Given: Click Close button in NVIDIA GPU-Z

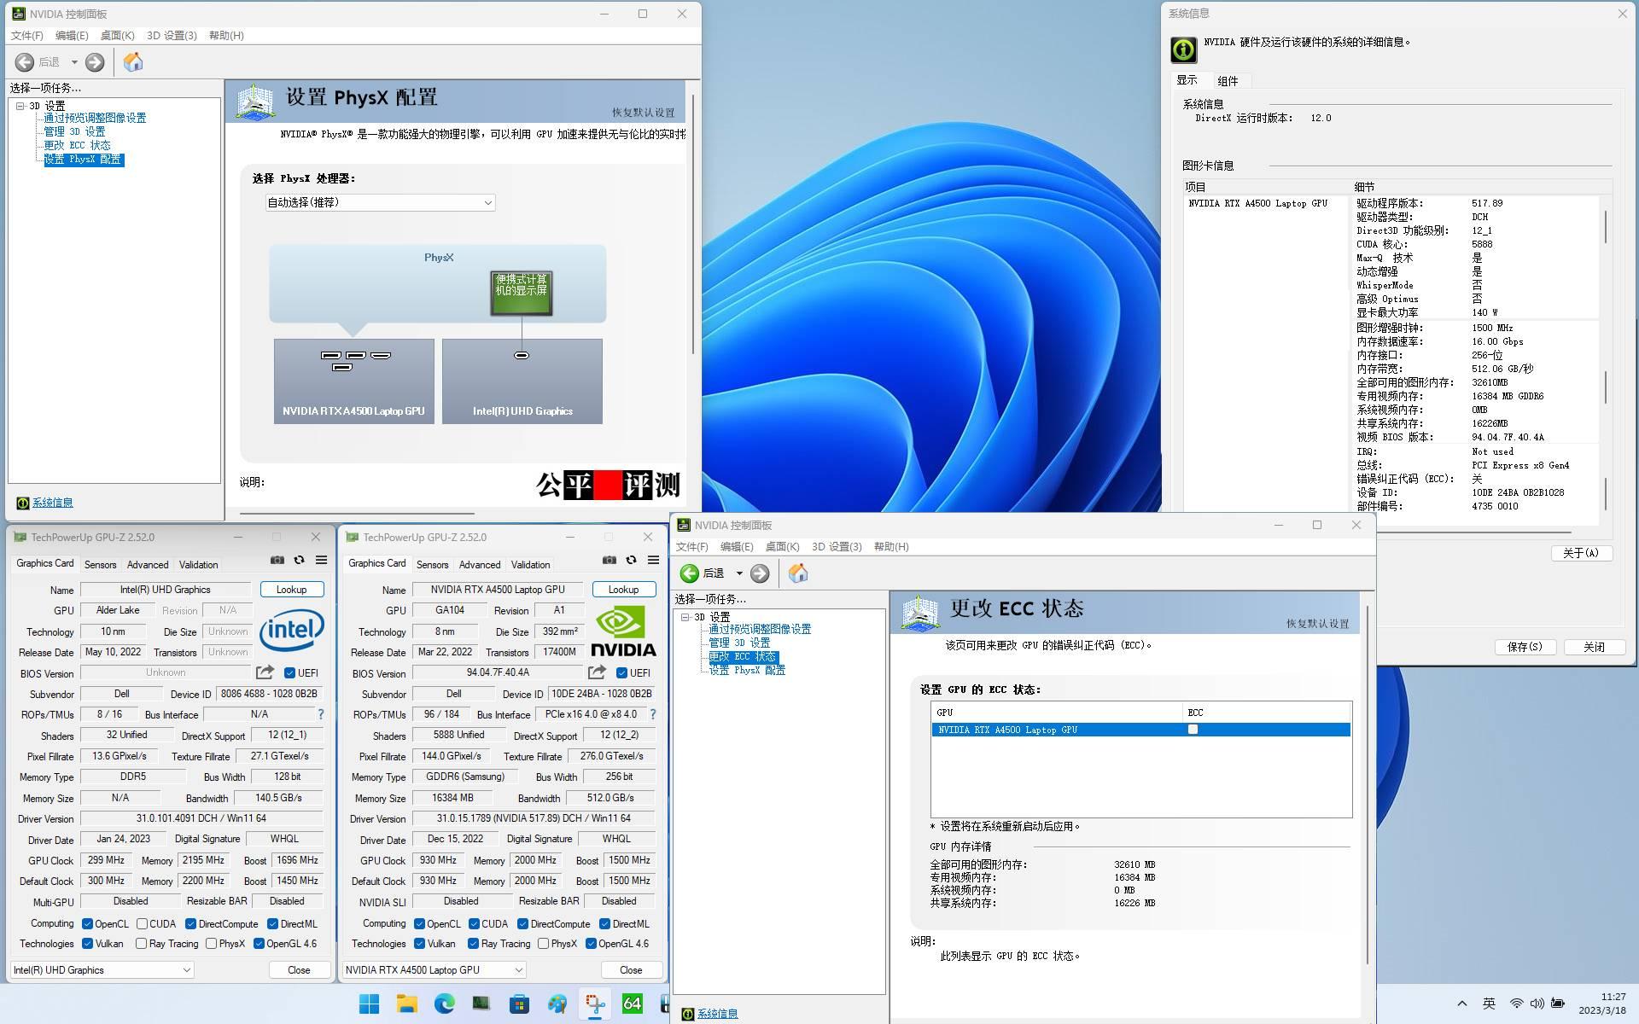Looking at the screenshot, I should pos(631,970).
